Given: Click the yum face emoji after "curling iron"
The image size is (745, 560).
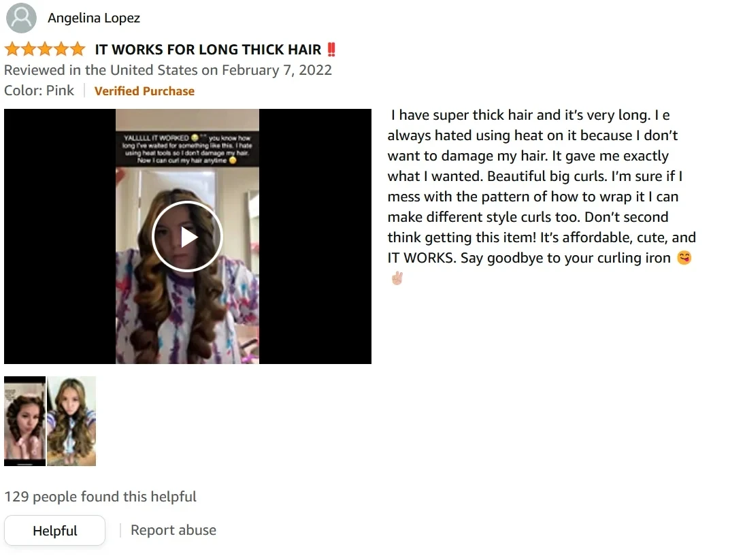Looking at the screenshot, I should click(x=684, y=257).
